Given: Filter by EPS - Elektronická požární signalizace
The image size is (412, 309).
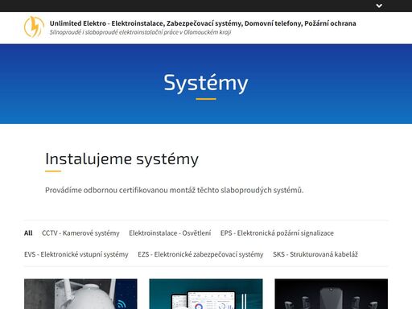Looking at the screenshot, I should tap(277, 233).
